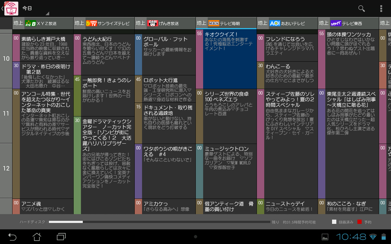The height and width of the screenshot is (244, 391).
Task: Click the white 録画済み legend swatch
Action: tap(334, 222)
